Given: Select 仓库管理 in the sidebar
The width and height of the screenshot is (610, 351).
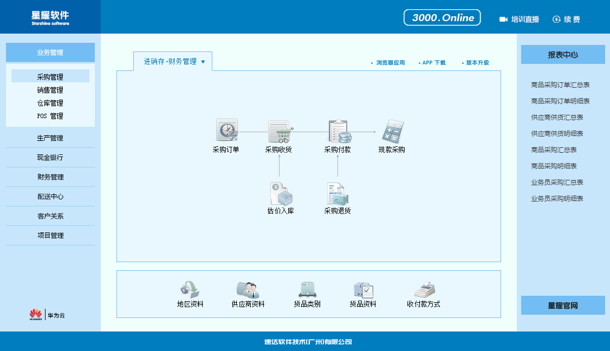Looking at the screenshot, I should 50,103.
